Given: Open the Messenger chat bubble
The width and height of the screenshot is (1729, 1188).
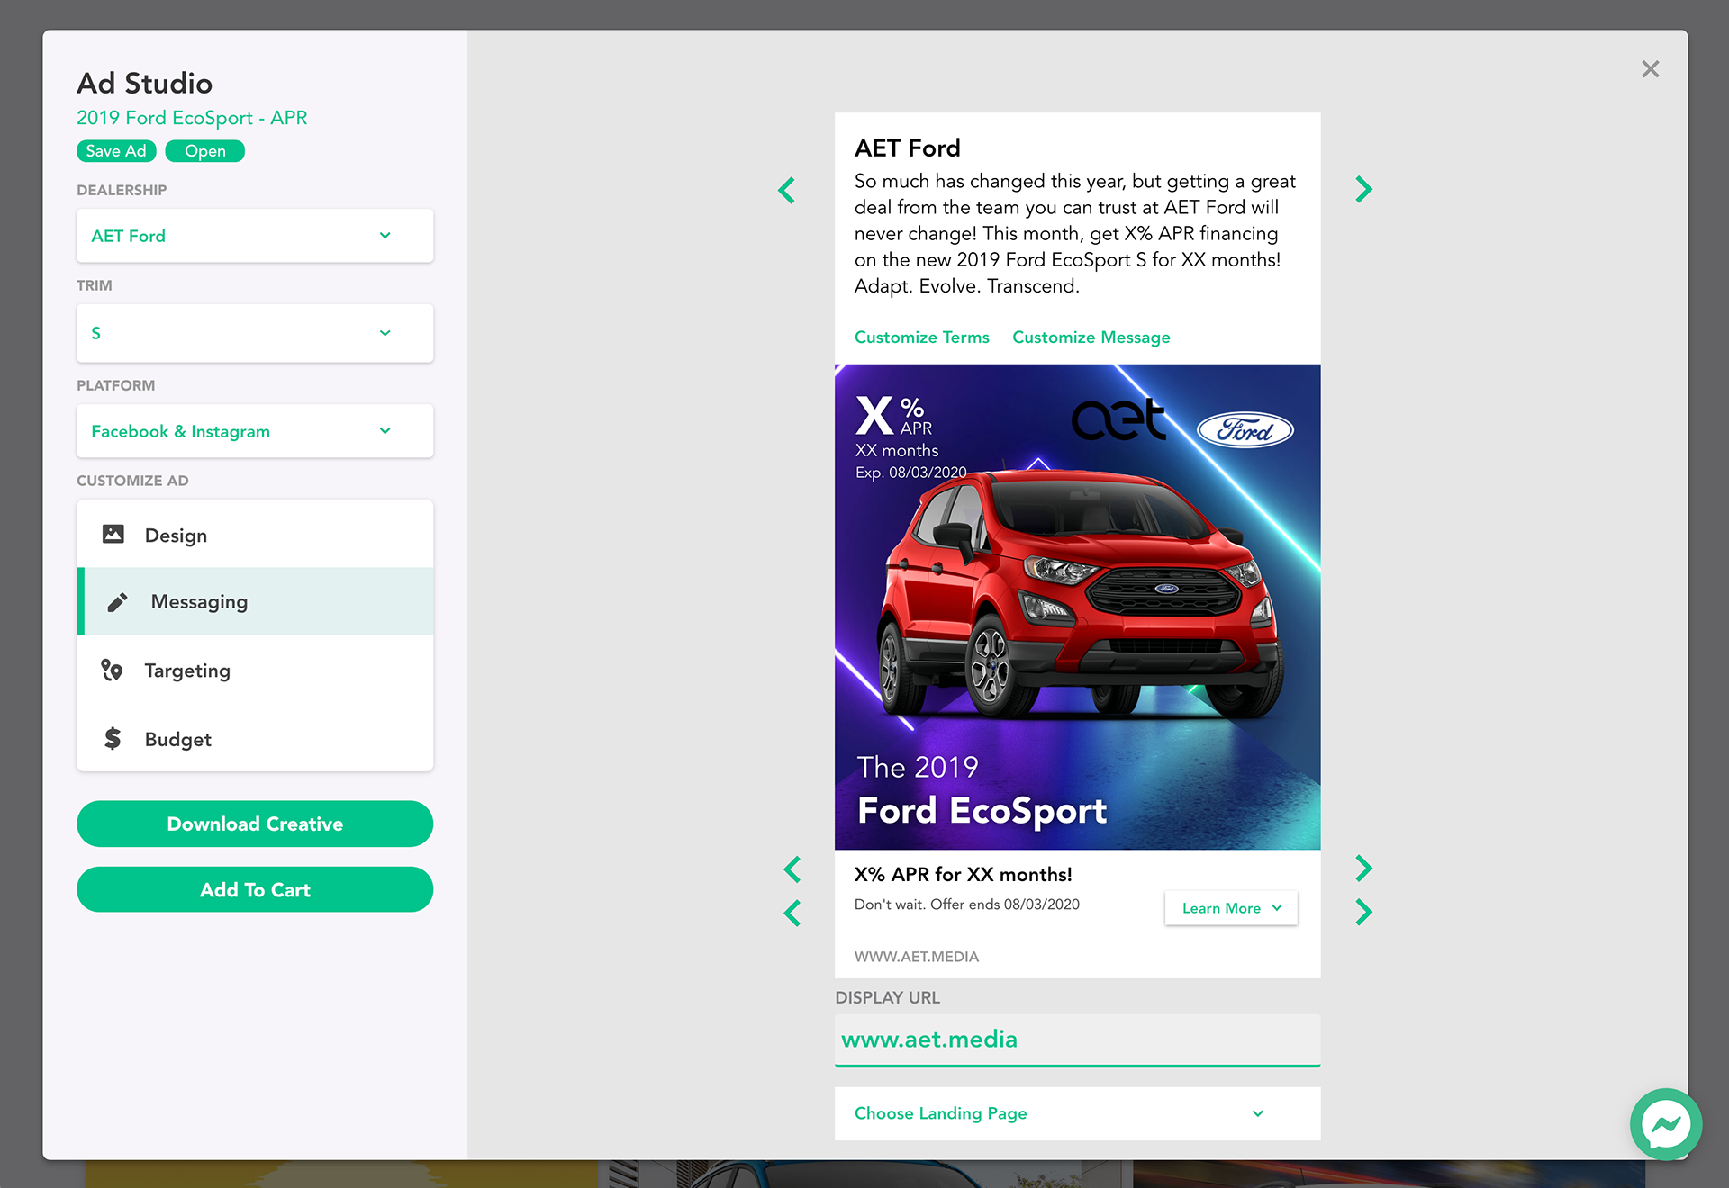Looking at the screenshot, I should tap(1665, 1124).
